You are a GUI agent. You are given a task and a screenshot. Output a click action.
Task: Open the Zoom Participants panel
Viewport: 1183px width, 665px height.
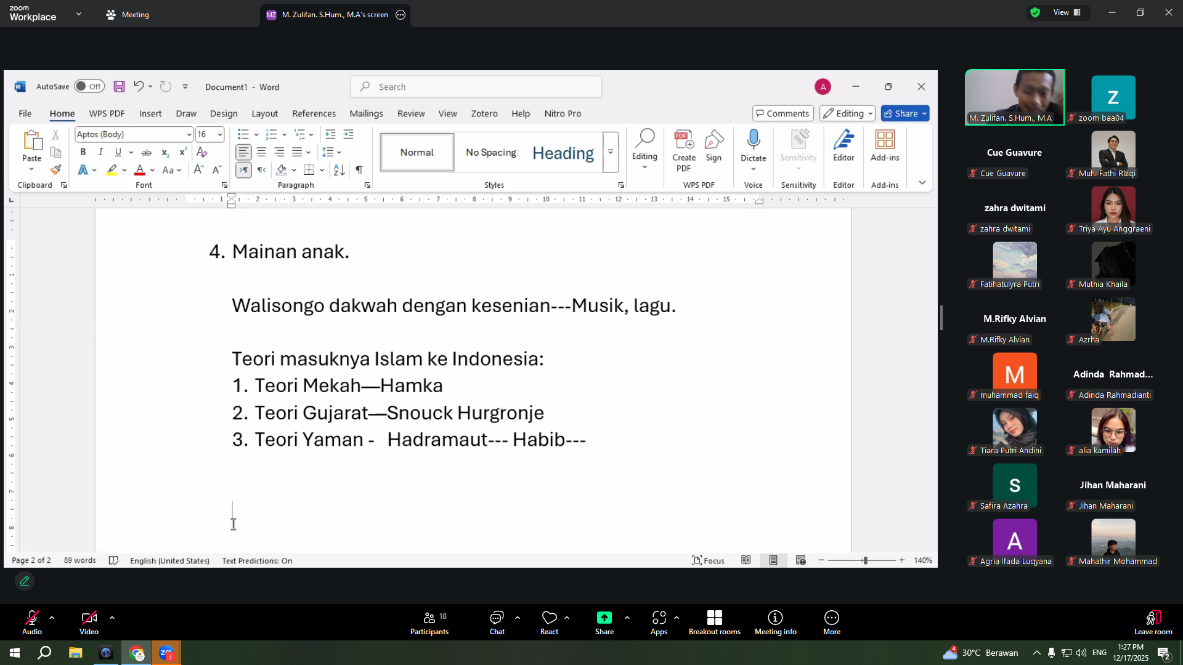[x=429, y=623]
